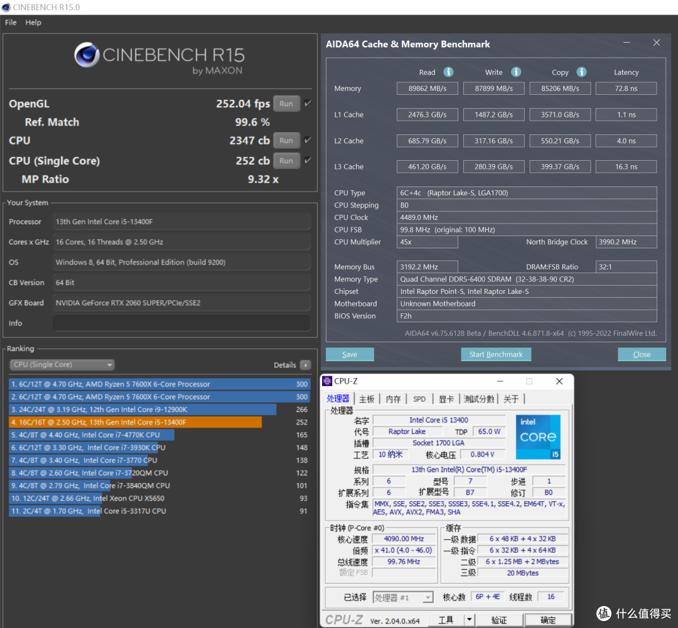The height and width of the screenshot is (628, 678).
Task: Click the Write info icon in AIDA64
Action: [516, 72]
